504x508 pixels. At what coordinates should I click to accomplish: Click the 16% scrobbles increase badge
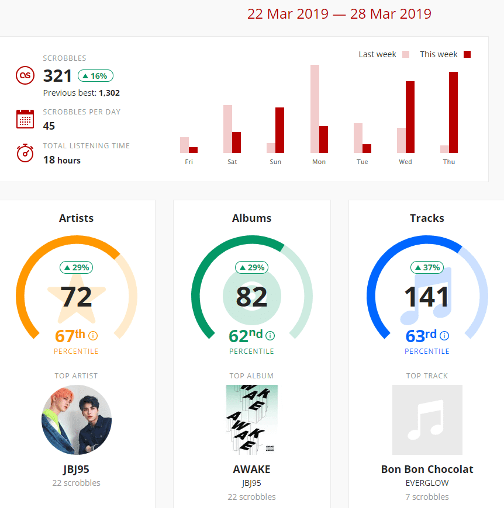coord(95,76)
